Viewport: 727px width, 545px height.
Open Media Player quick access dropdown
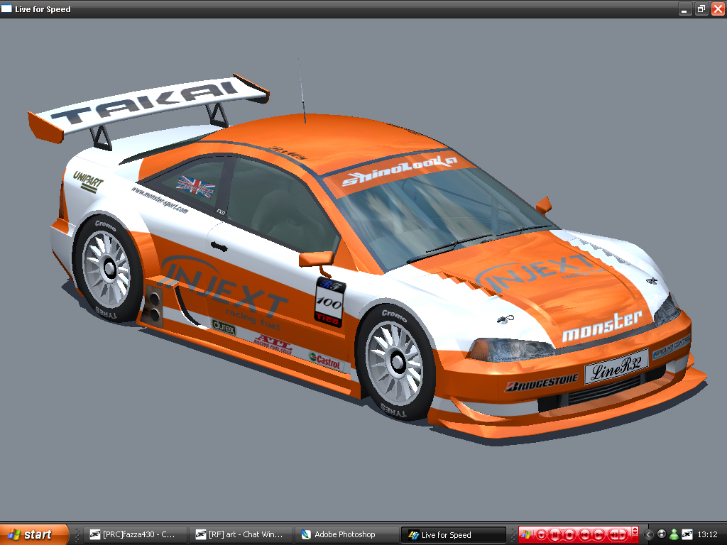542,535
